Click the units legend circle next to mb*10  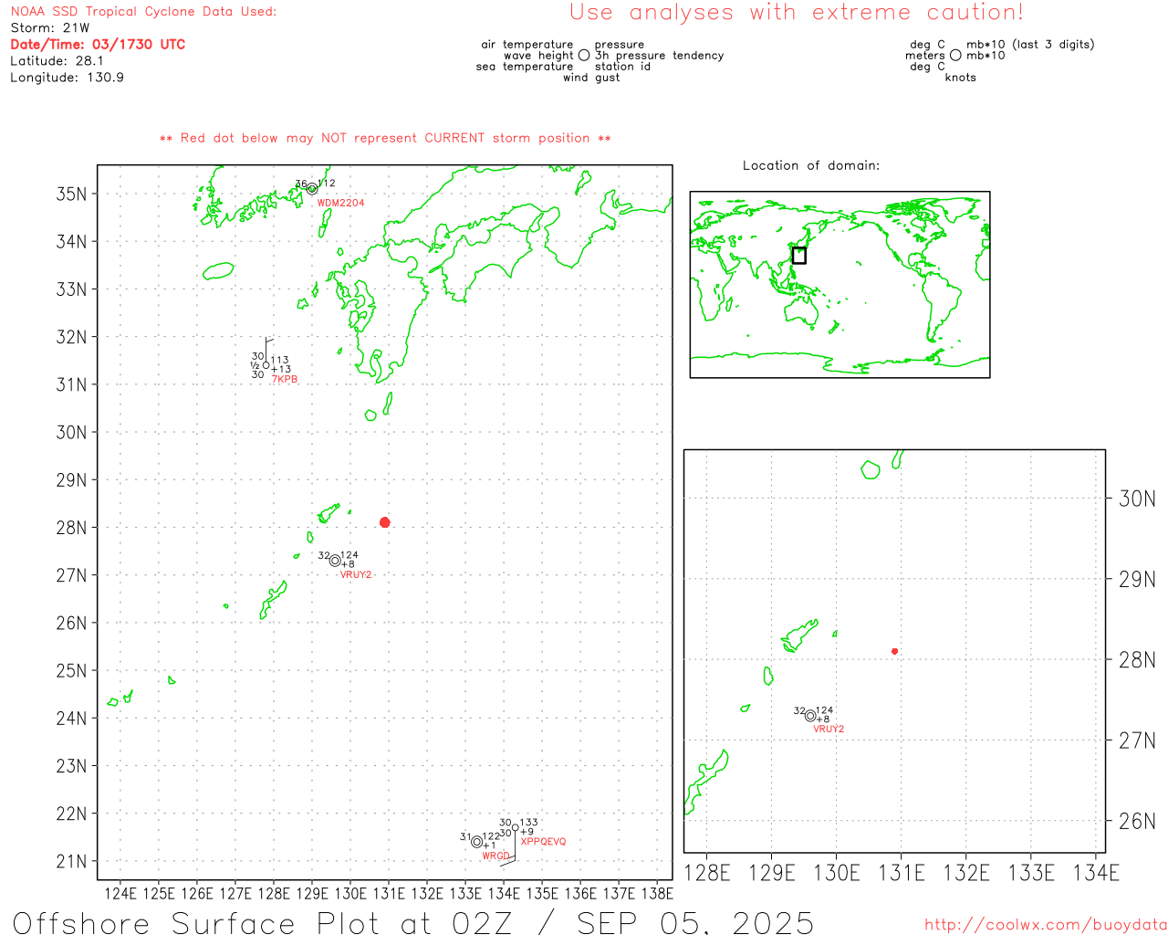coord(955,55)
